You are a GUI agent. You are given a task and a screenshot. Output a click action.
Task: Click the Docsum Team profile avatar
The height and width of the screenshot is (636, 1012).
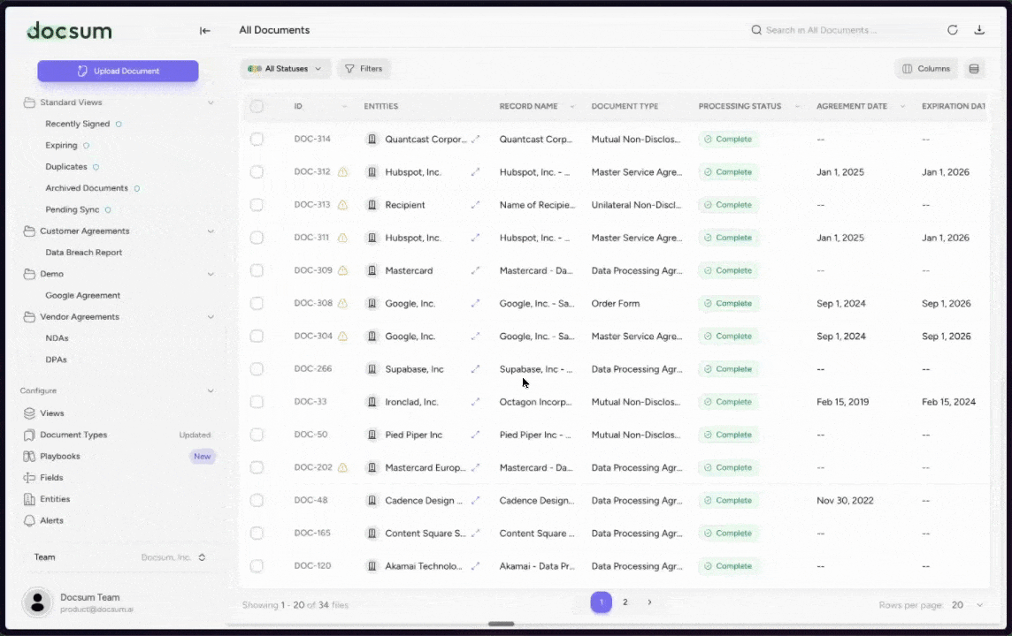click(x=37, y=602)
